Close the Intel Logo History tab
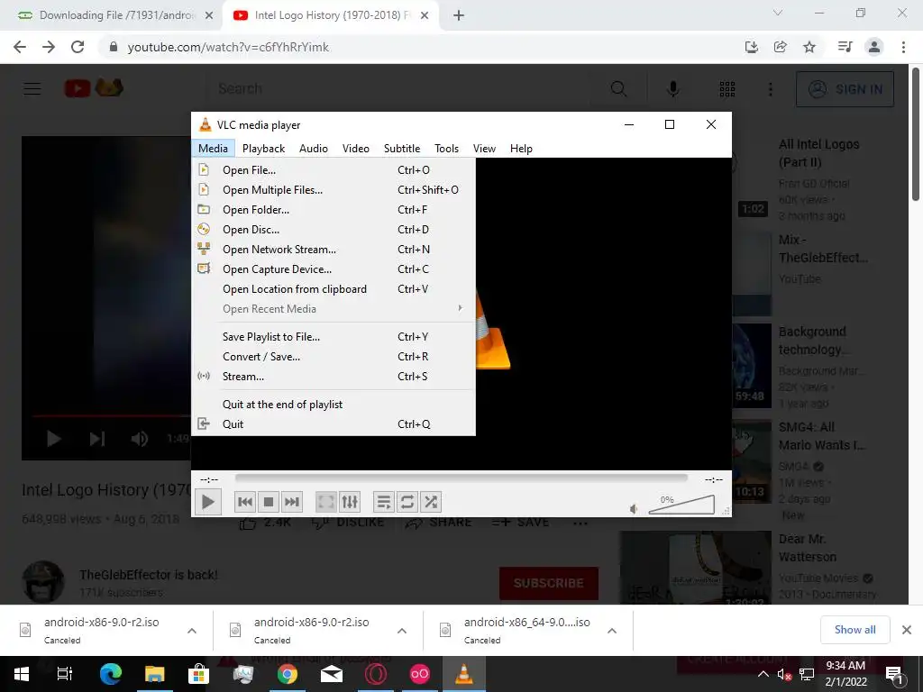 (x=425, y=15)
